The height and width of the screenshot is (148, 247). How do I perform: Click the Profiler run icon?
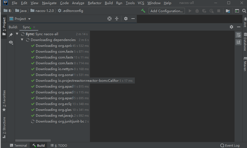coord(212,11)
